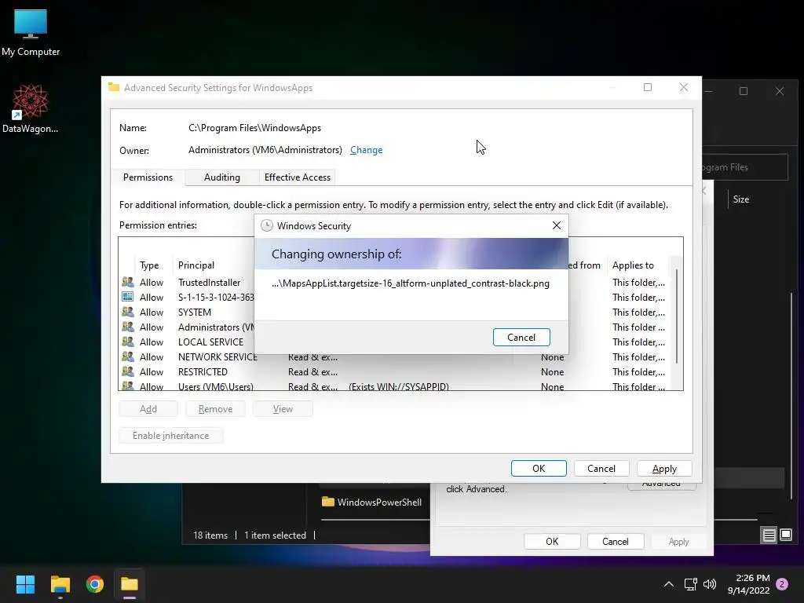Viewport: 804px width, 603px height.
Task: Select the LOCAL SERVICE entry text
Action: (210, 342)
